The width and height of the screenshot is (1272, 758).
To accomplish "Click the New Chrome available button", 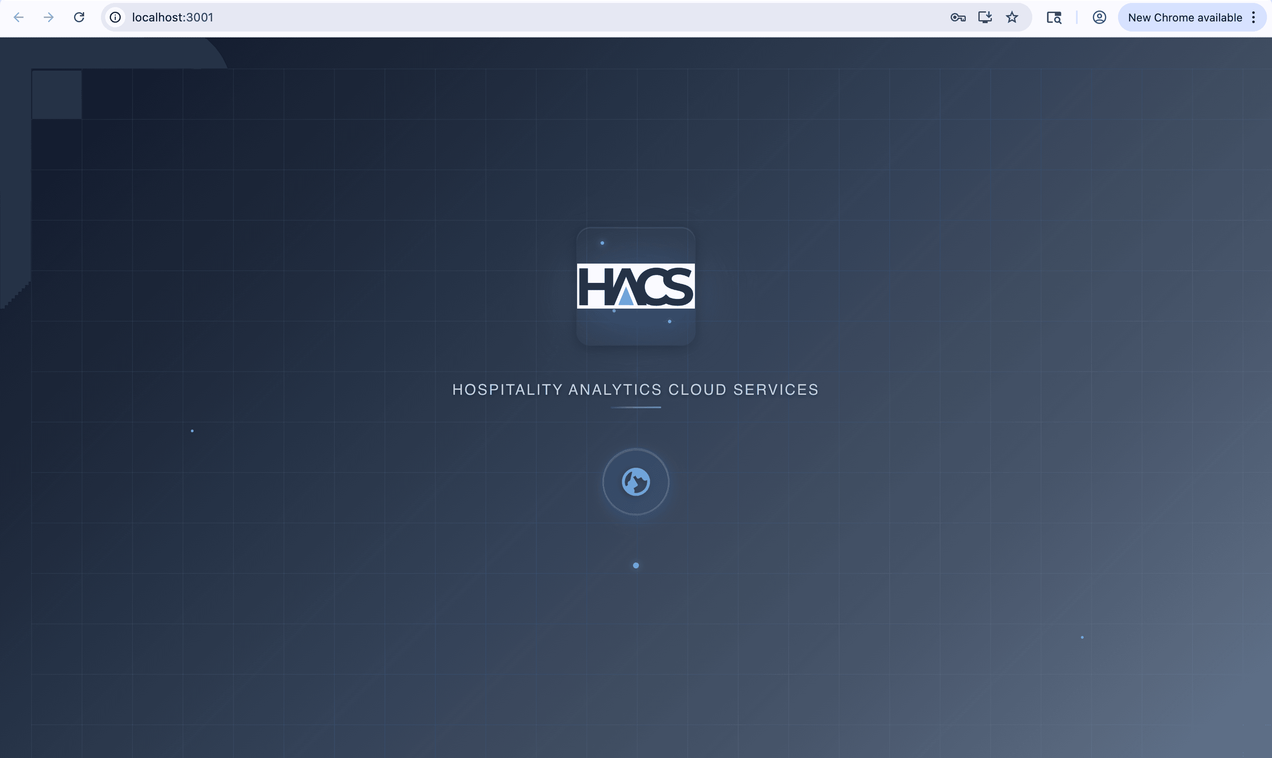I will pyautogui.click(x=1184, y=17).
